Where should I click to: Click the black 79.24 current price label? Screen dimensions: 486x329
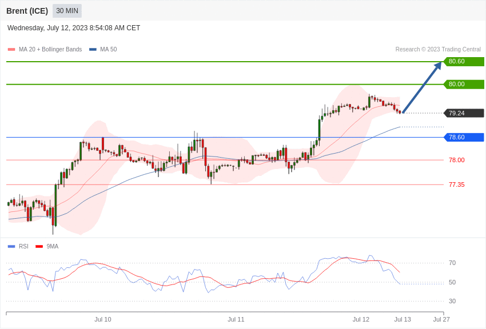tap(464, 113)
